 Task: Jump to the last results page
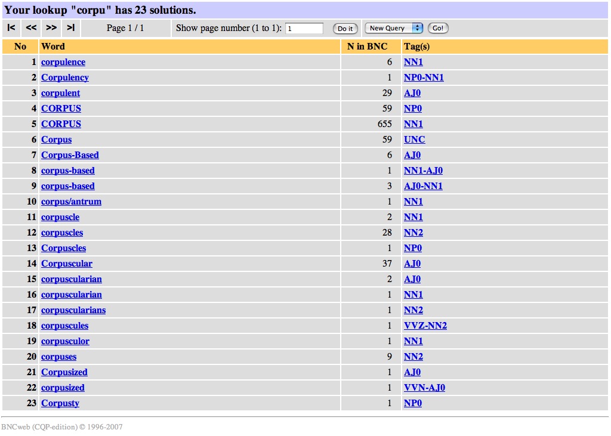pos(70,28)
